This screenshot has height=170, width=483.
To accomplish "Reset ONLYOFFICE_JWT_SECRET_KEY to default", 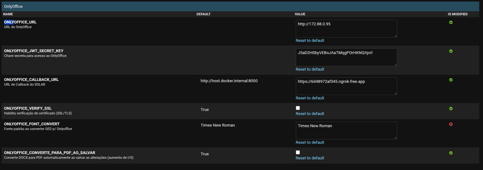I will 310,69.
